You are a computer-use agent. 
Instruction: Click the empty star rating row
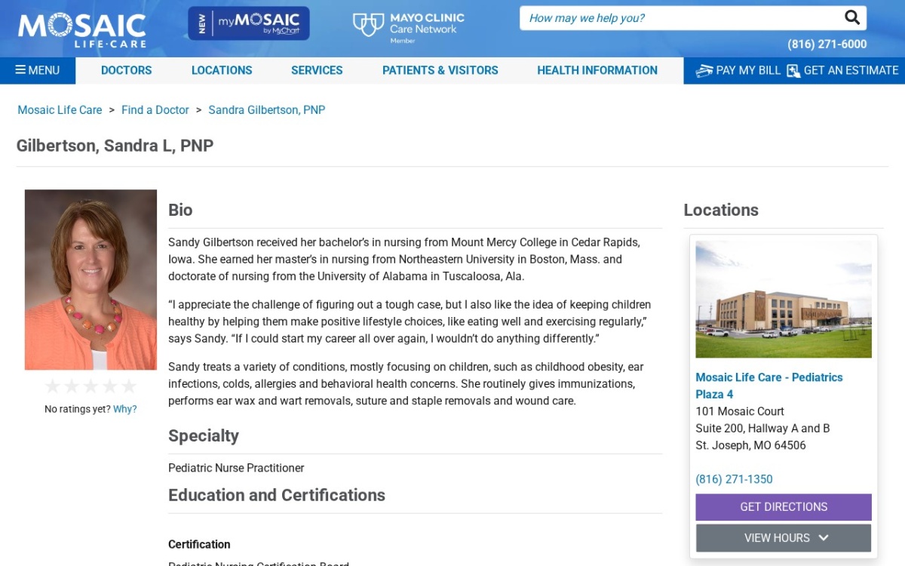coord(90,386)
